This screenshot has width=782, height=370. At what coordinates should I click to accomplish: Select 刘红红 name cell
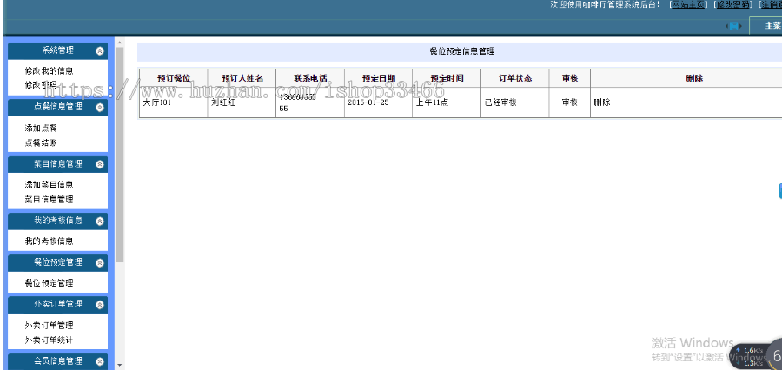[242, 102]
